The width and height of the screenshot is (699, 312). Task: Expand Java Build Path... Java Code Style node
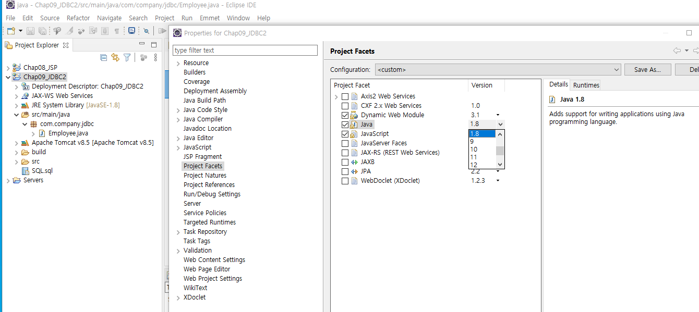coord(178,110)
